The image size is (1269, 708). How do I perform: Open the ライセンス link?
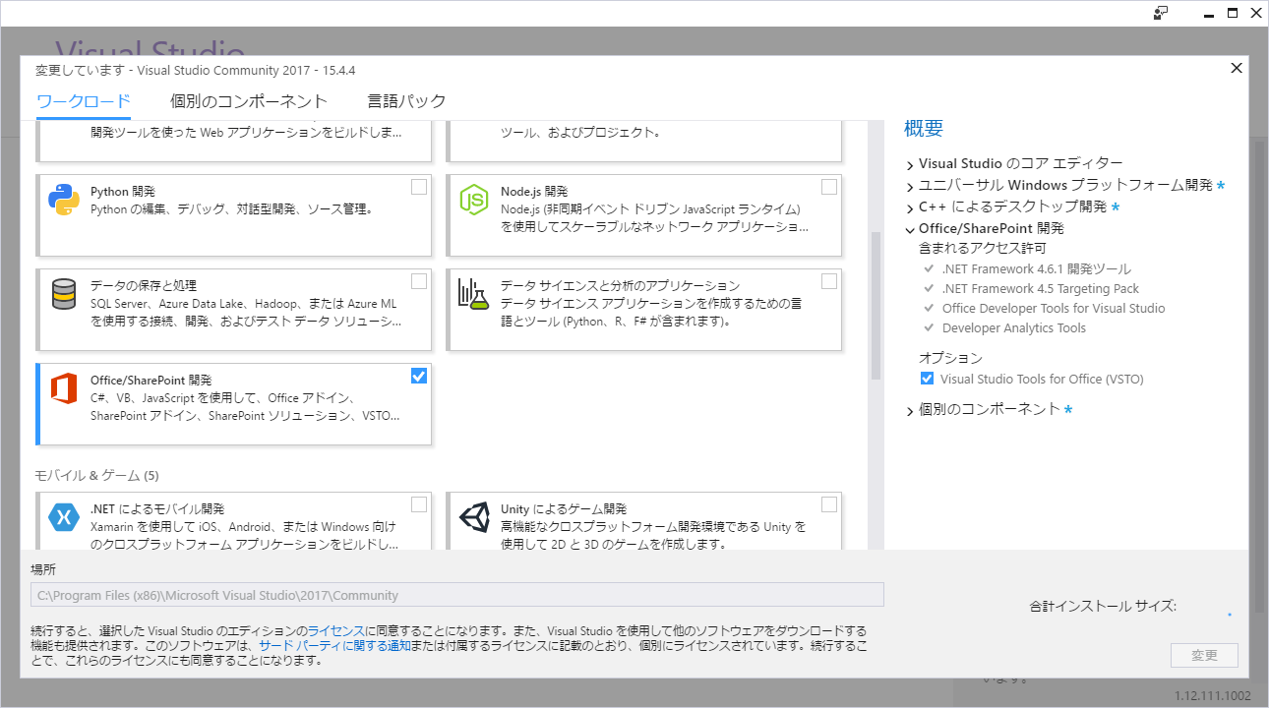[335, 631]
